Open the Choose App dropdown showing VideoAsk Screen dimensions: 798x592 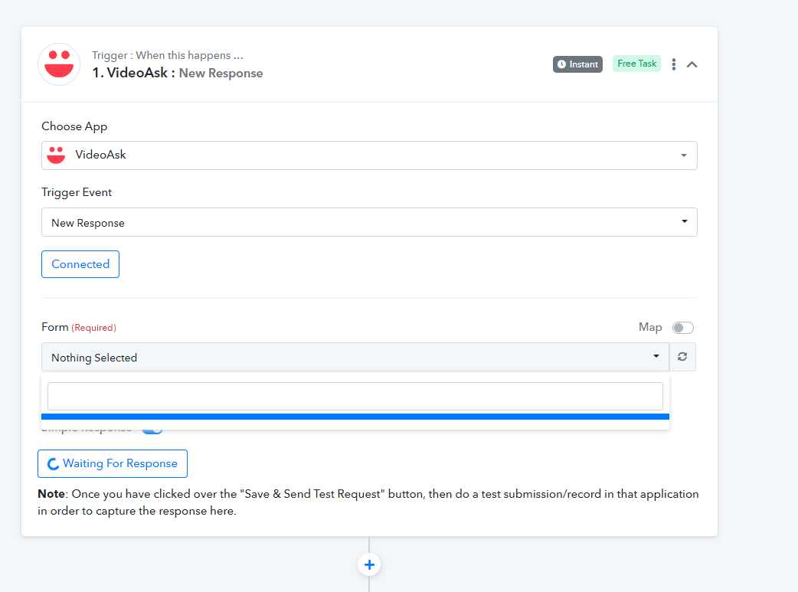[369, 155]
